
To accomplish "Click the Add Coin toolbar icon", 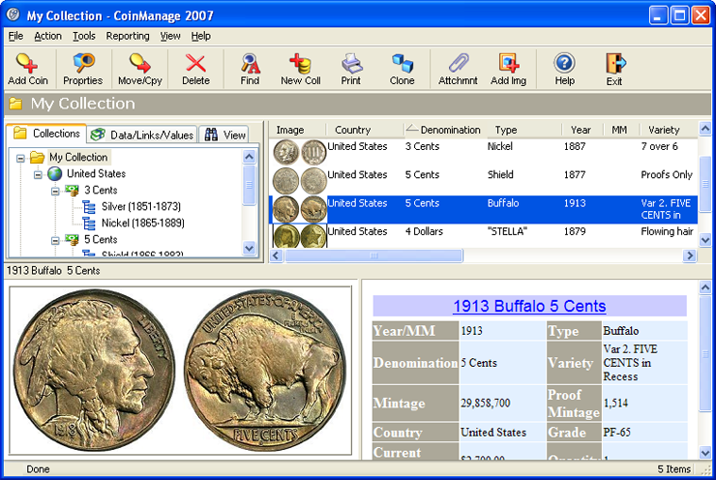I will pyautogui.click(x=26, y=63).
